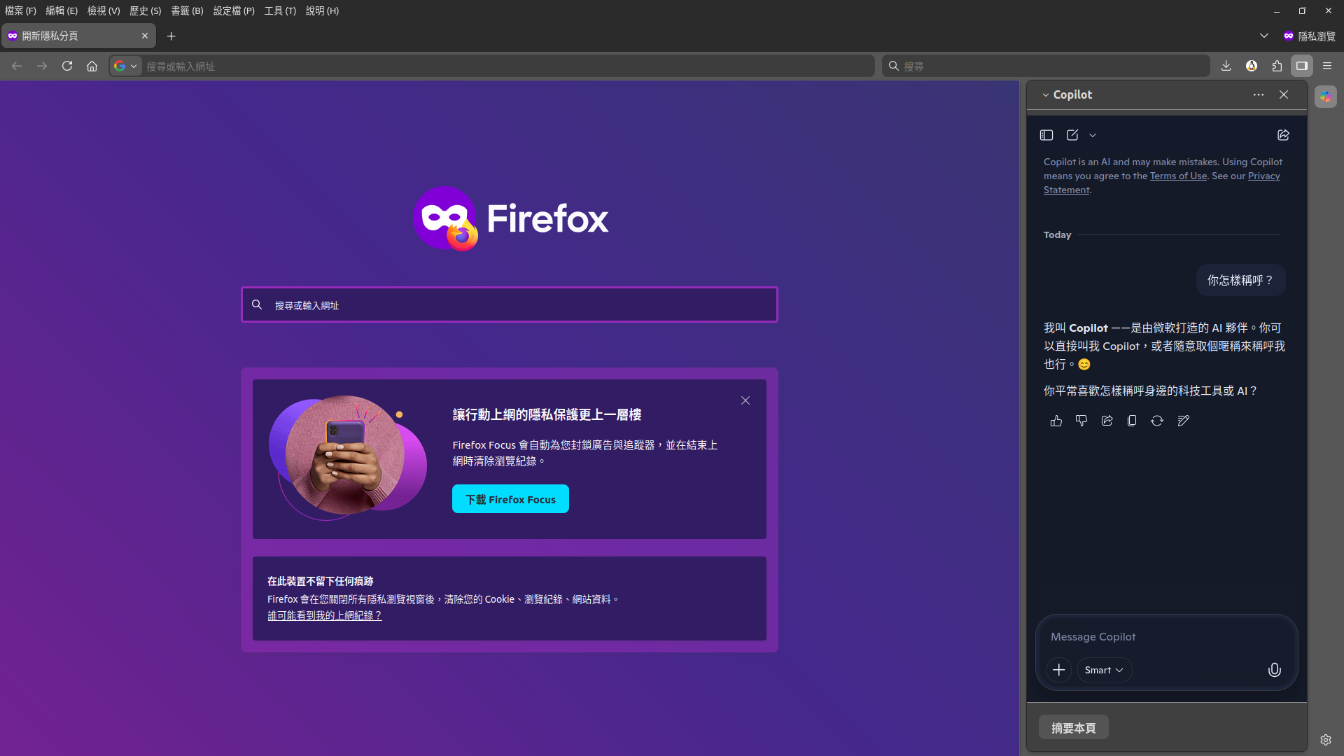Click the Message Copilot input field
1344x756 pixels.
tap(1166, 637)
